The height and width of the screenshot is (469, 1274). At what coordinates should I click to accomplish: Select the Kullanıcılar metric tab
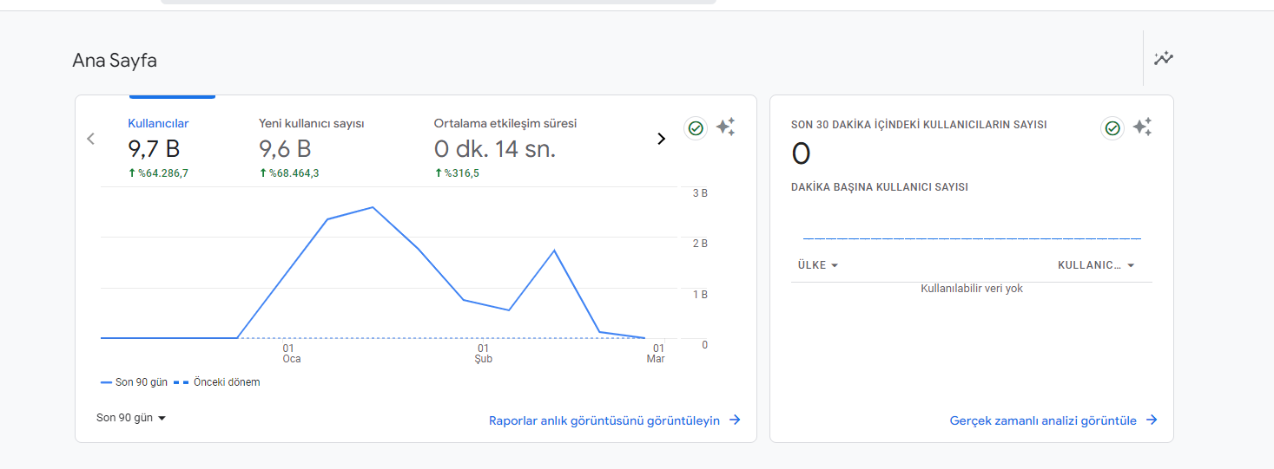(158, 123)
